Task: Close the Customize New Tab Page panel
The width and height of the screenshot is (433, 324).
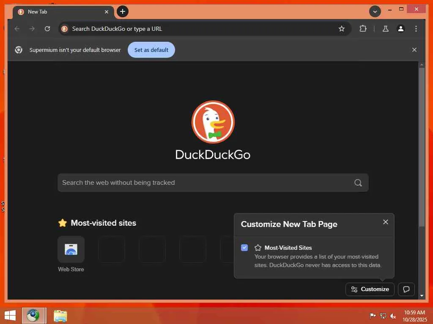Action: (x=386, y=222)
